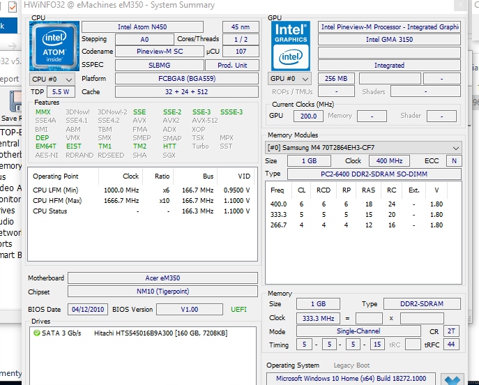Screen dimensions: 479x385
Task: Click the Save Report floppy disk icon
Action: coord(15,101)
